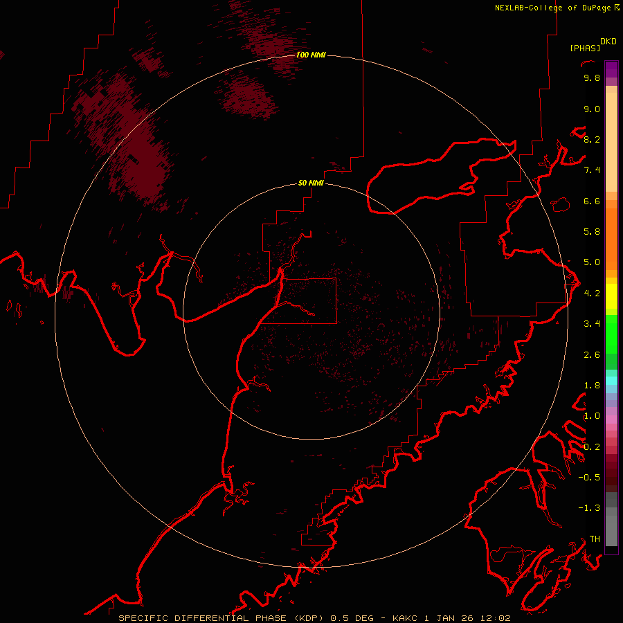
Task: Click the [PHAS] units label
Action: 585,48
